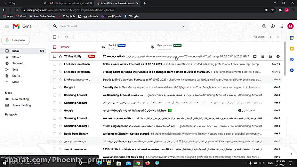Check the Trading hours email checkbox

click(55, 72)
